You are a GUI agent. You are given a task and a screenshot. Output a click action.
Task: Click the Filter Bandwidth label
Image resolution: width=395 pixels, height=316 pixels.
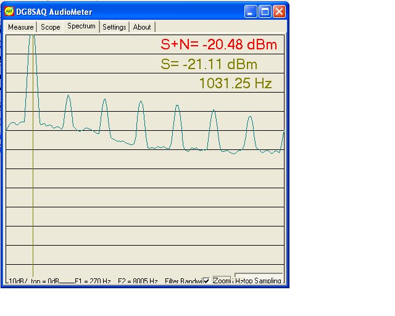click(183, 281)
